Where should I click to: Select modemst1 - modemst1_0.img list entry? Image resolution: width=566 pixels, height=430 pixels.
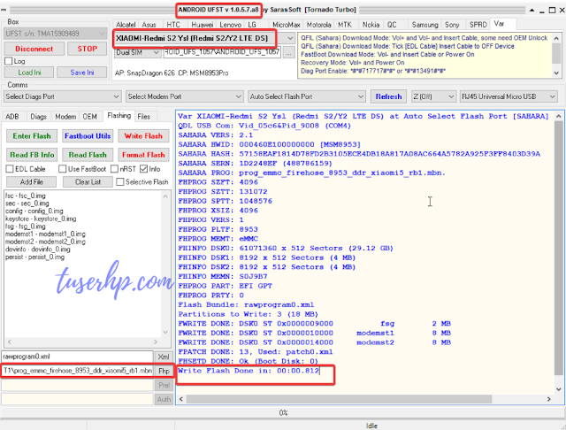pos(45,234)
